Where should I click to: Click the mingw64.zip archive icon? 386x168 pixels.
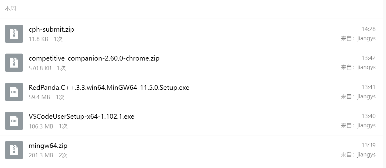click(x=14, y=150)
